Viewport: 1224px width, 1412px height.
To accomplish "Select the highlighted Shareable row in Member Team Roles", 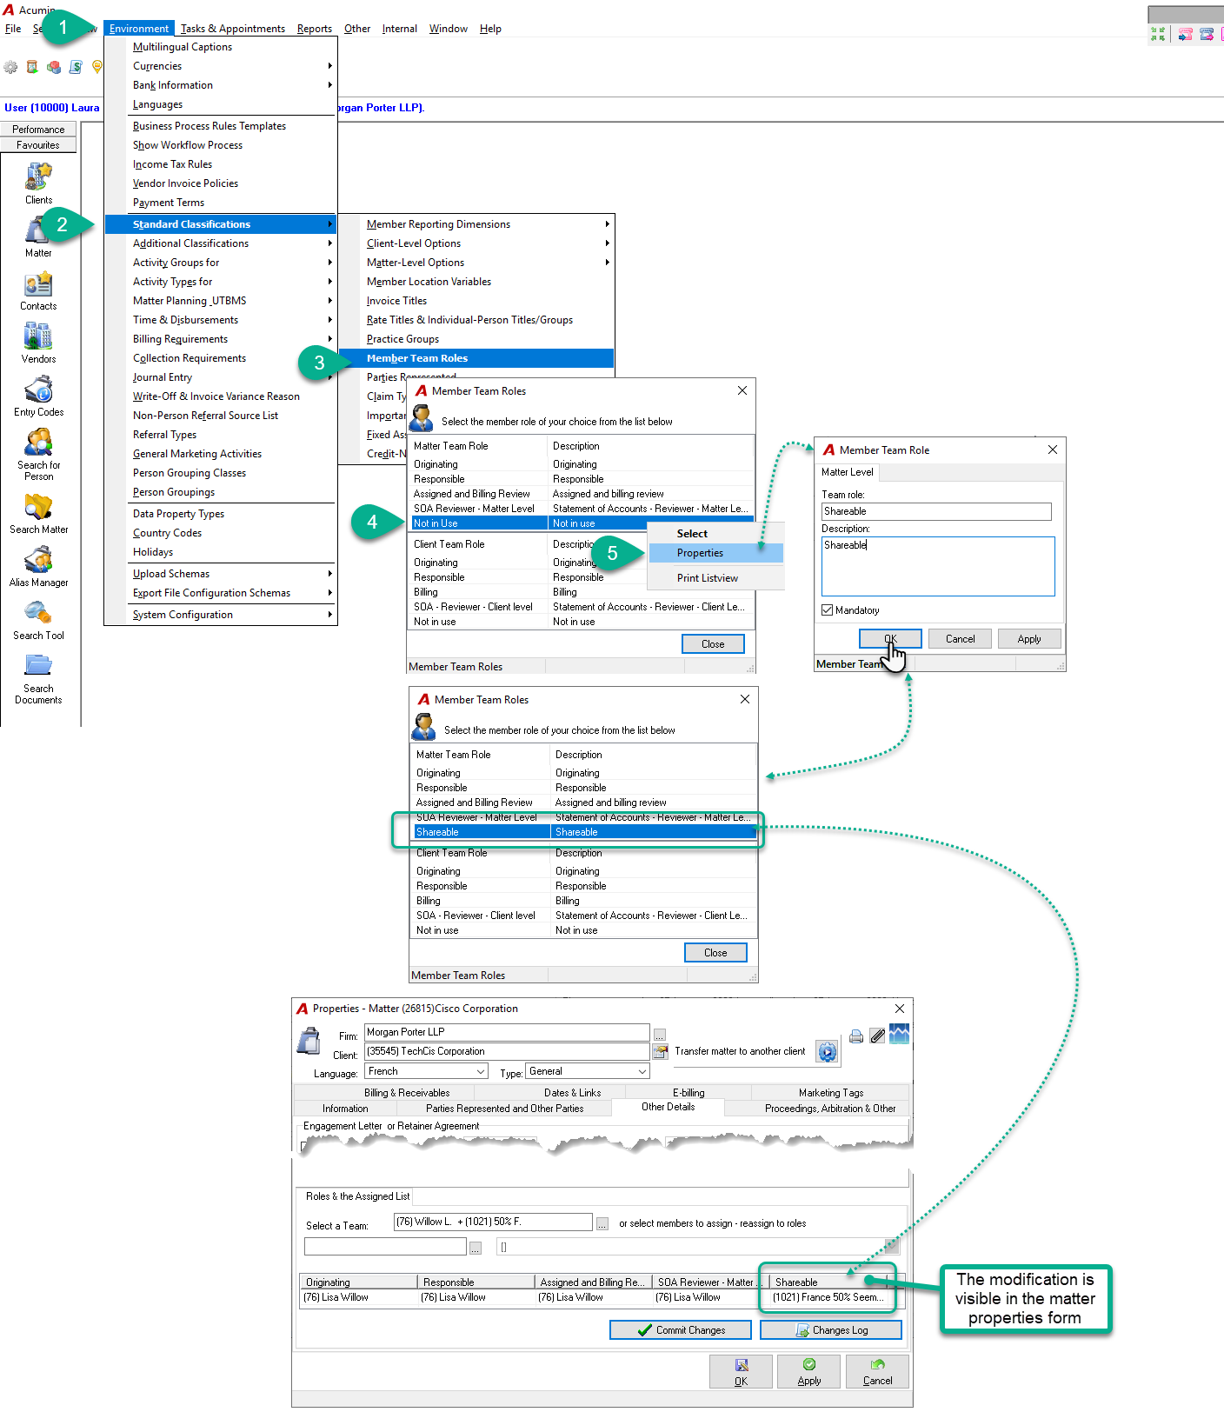I will 585,832.
